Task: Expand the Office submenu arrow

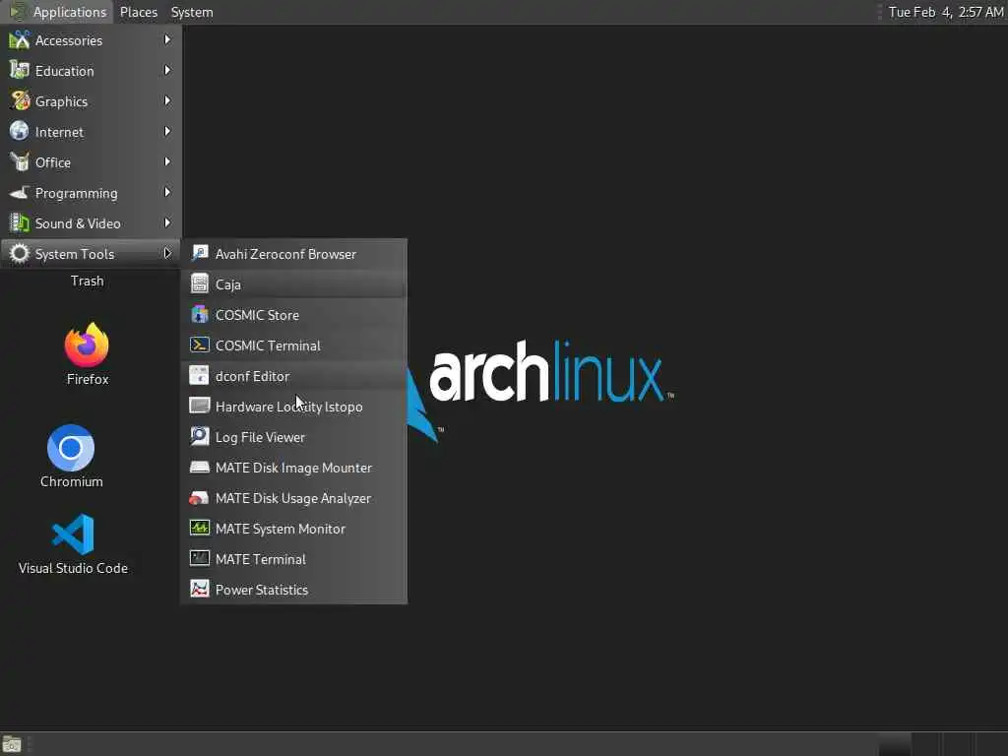Action: (x=167, y=162)
